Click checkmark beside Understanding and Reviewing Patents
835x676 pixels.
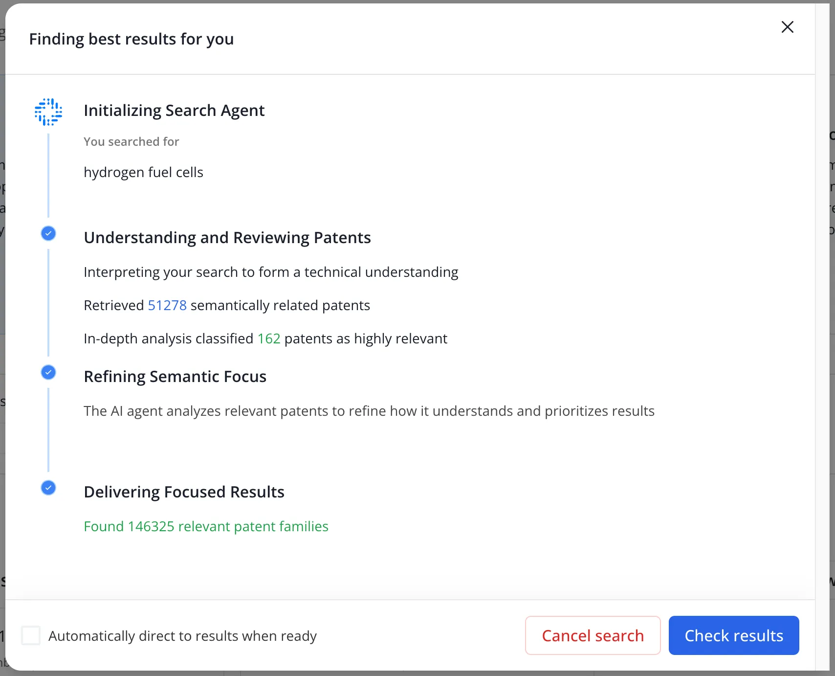coord(48,233)
